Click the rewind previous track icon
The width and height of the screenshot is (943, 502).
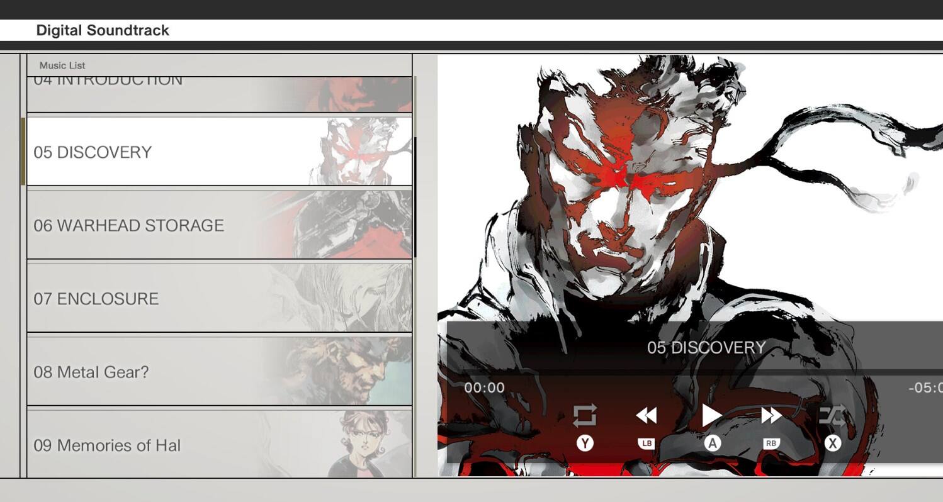pos(647,415)
